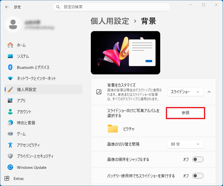This screenshot has width=223, height=186.
Task: Open the 30 分 interval dropdown
Action: point(185,144)
